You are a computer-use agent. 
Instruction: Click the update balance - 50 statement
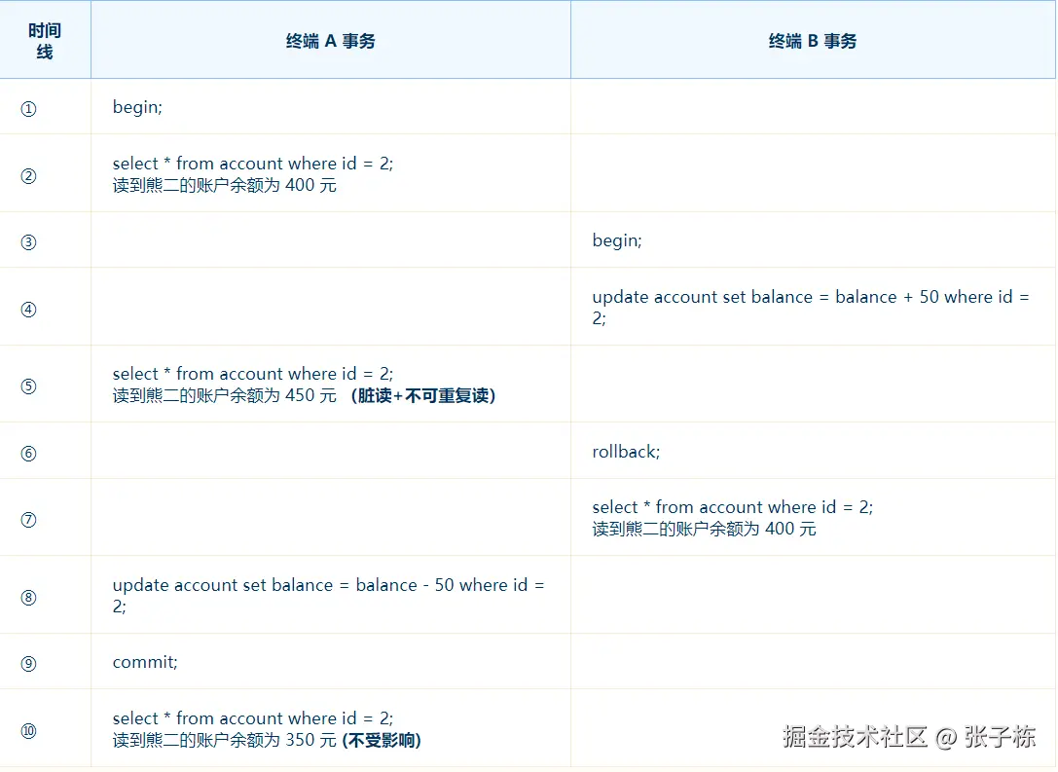tap(329, 595)
